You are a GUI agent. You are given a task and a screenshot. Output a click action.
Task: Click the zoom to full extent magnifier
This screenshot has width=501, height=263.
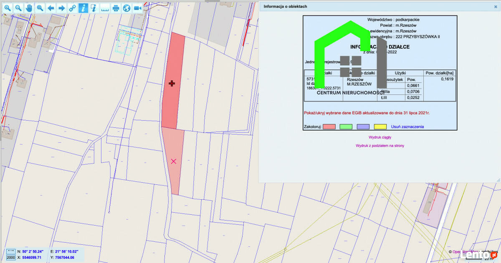click(40, 8)
